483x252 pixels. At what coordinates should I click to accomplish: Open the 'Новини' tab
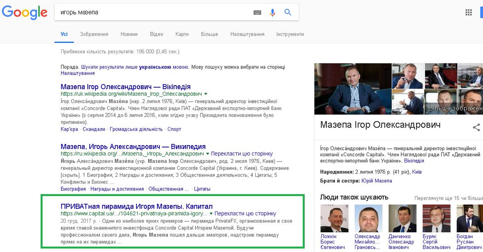[129, 34]
